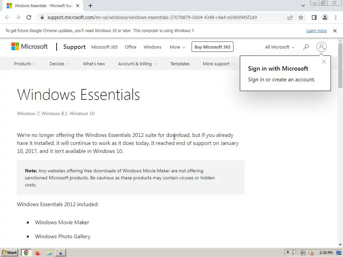Open the Templates menu item
The height and width of the screenshot is (257, 343).
tap(180, 64)
